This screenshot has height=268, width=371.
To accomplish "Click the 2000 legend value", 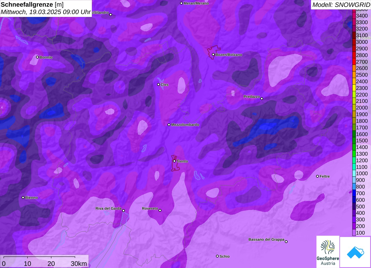I will click(362, 108).
